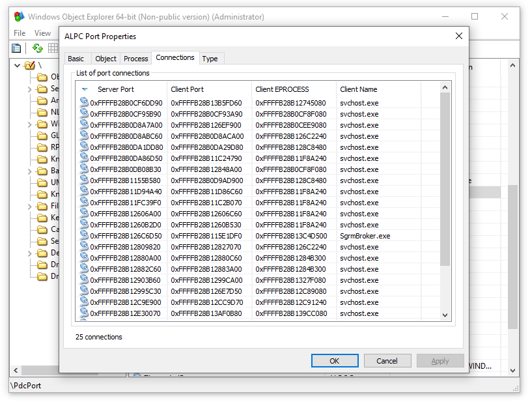This screenshot has width=530, height=402.
Task: Click the folder icon of the Ob tree item
Action: 42,77
